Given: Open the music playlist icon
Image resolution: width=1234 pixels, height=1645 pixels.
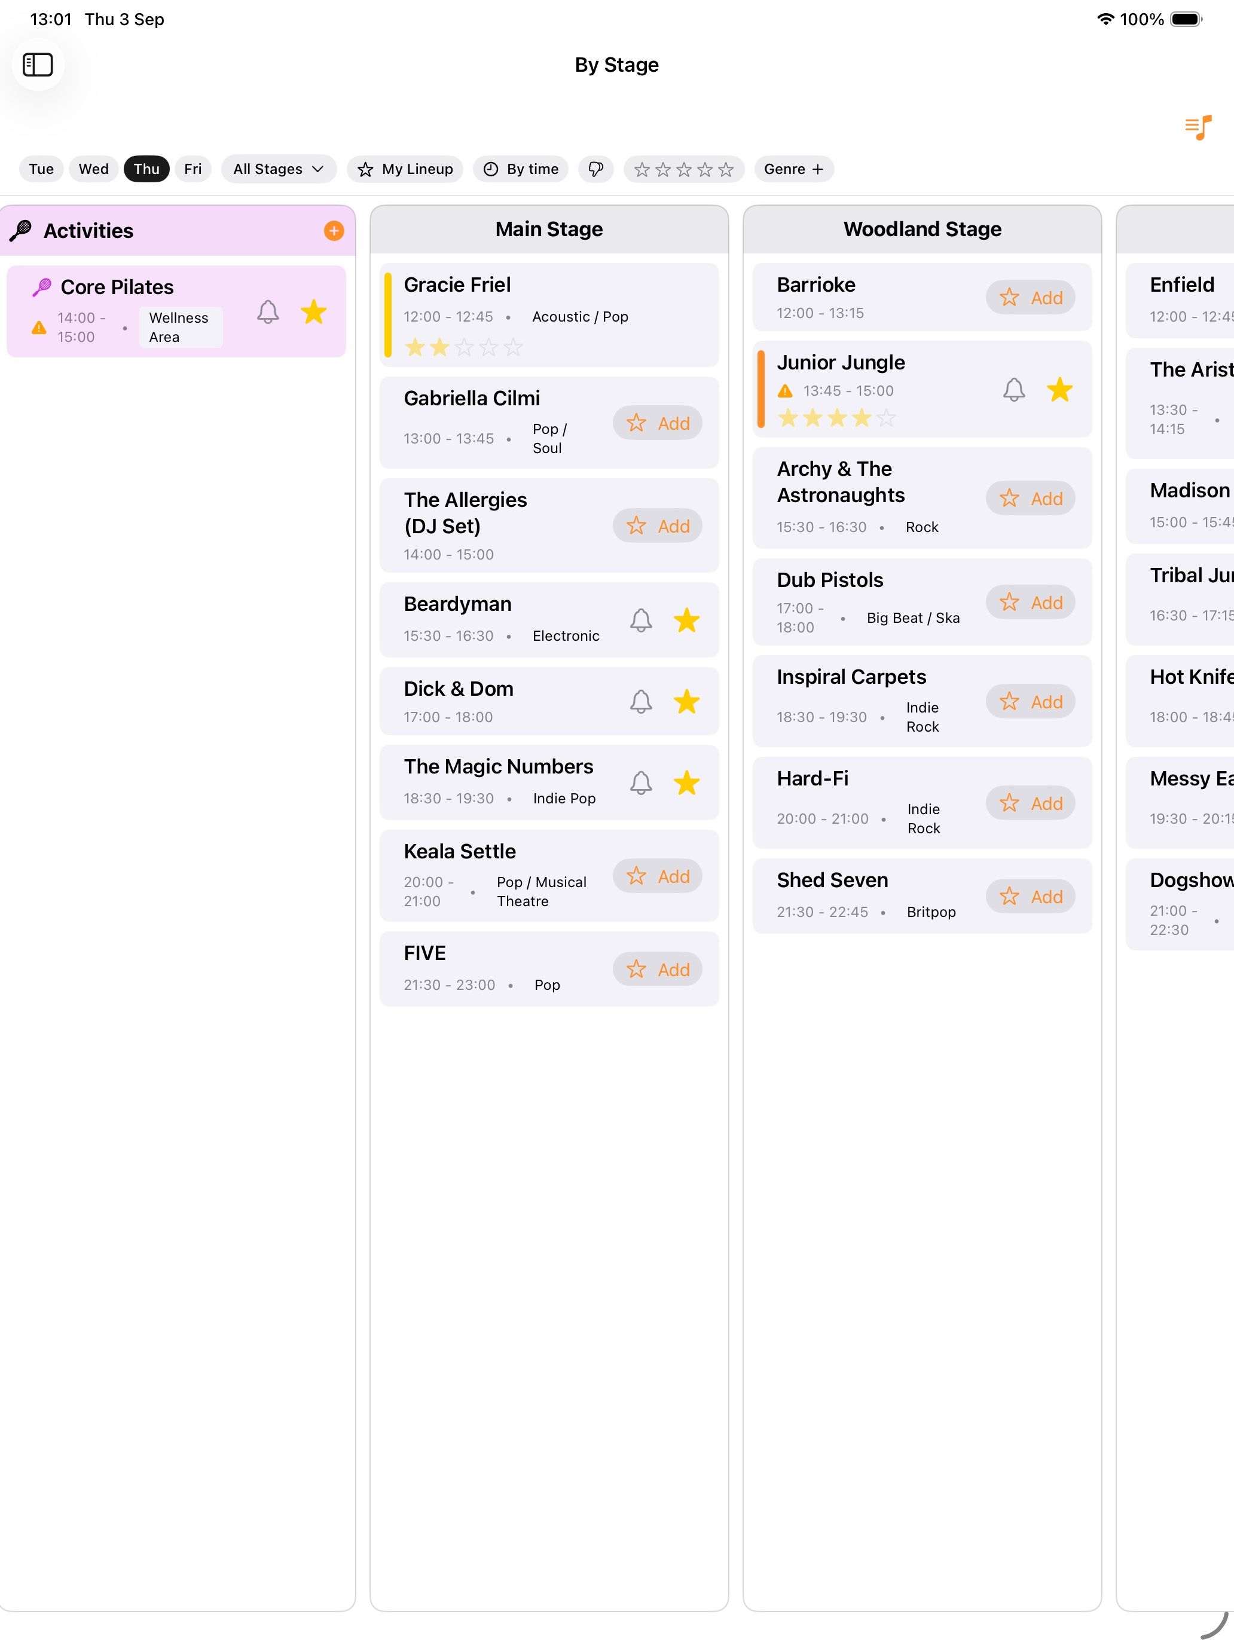Looking at the screenshot, I should tap(1198, 127).
